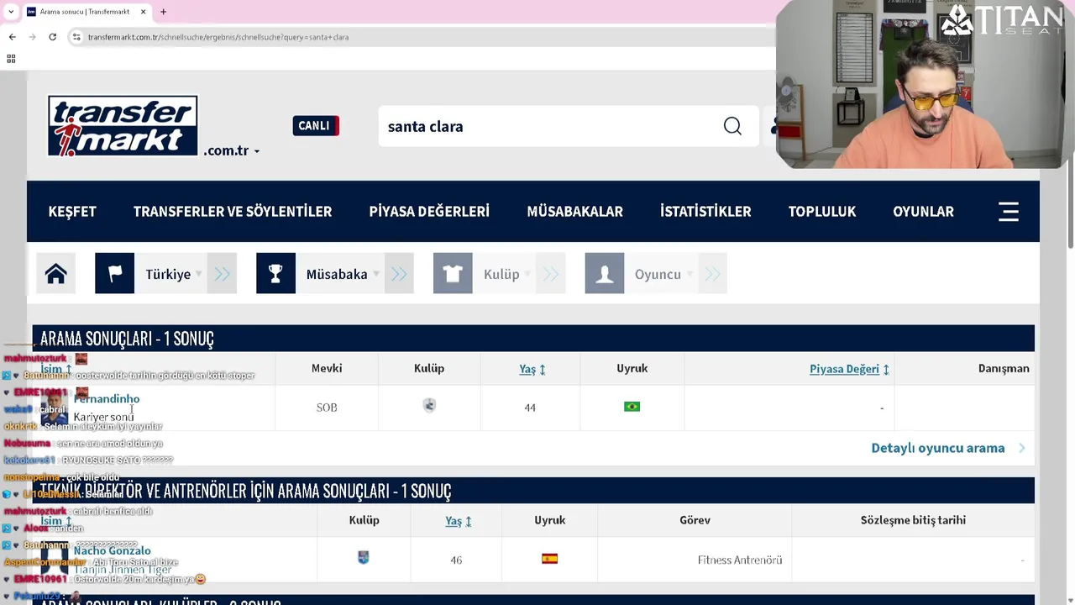Click the browser address bar URL
The height and width of the screenshot is (605, 1075).
[x=218, y=37]
